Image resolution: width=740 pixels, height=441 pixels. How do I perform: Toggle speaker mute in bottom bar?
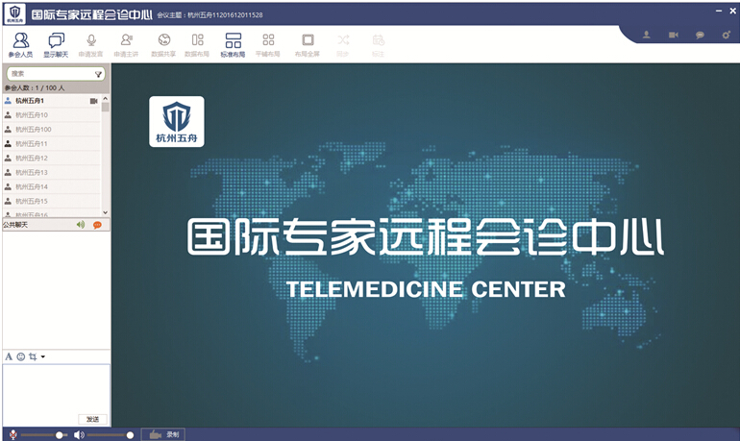click(x=79, y=434)
